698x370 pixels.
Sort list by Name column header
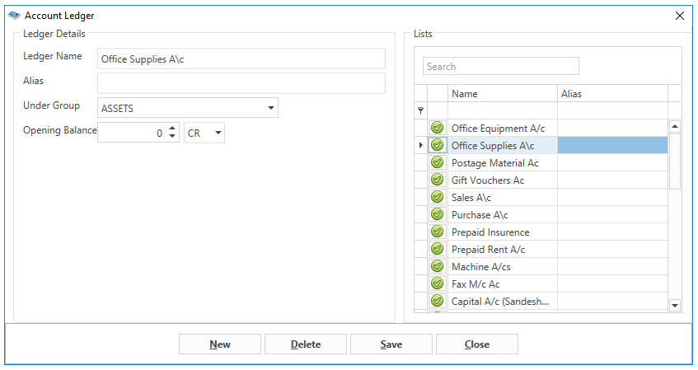tap(503, 93)
